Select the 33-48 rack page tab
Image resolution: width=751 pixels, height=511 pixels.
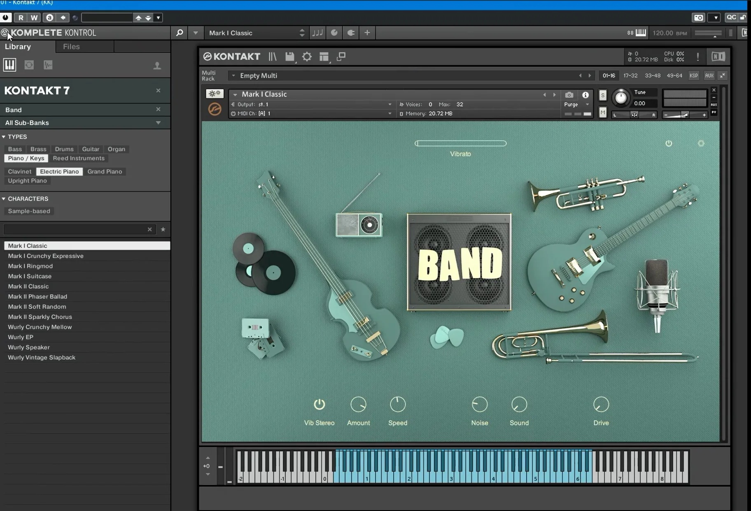click(x=653, y=76)
